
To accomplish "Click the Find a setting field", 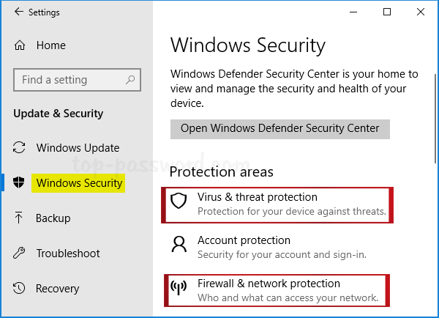I will click(77, 80).
